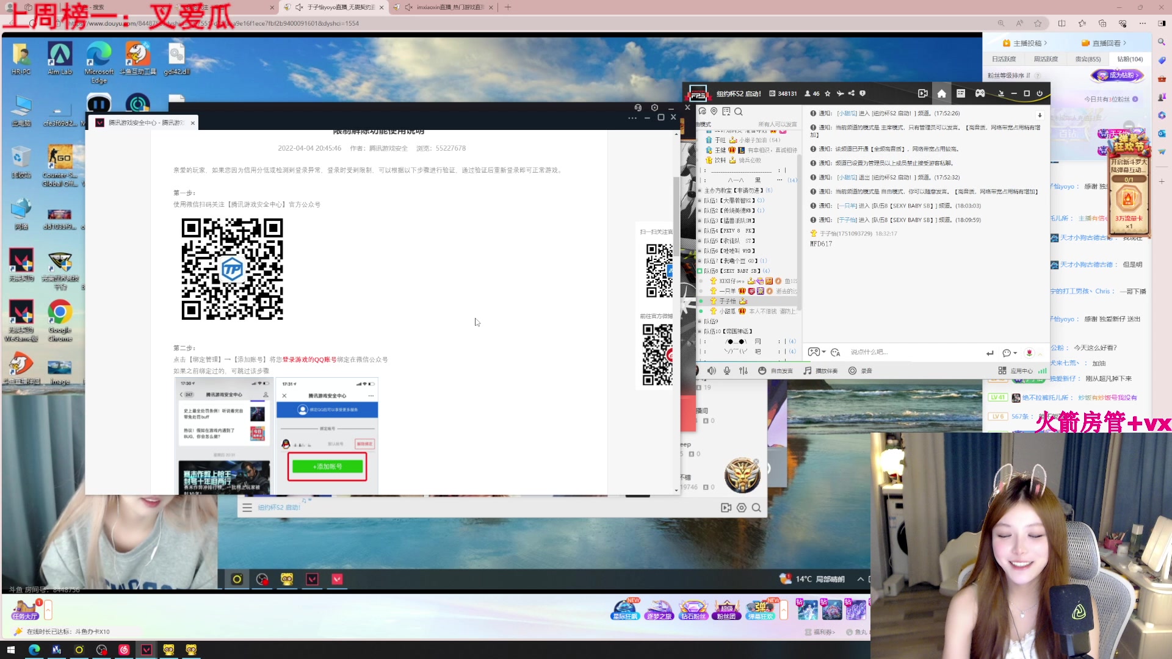Click 队伍4【FKTV 8 FK】 channel
The image size is (1172, 659).
click(729, 231)
